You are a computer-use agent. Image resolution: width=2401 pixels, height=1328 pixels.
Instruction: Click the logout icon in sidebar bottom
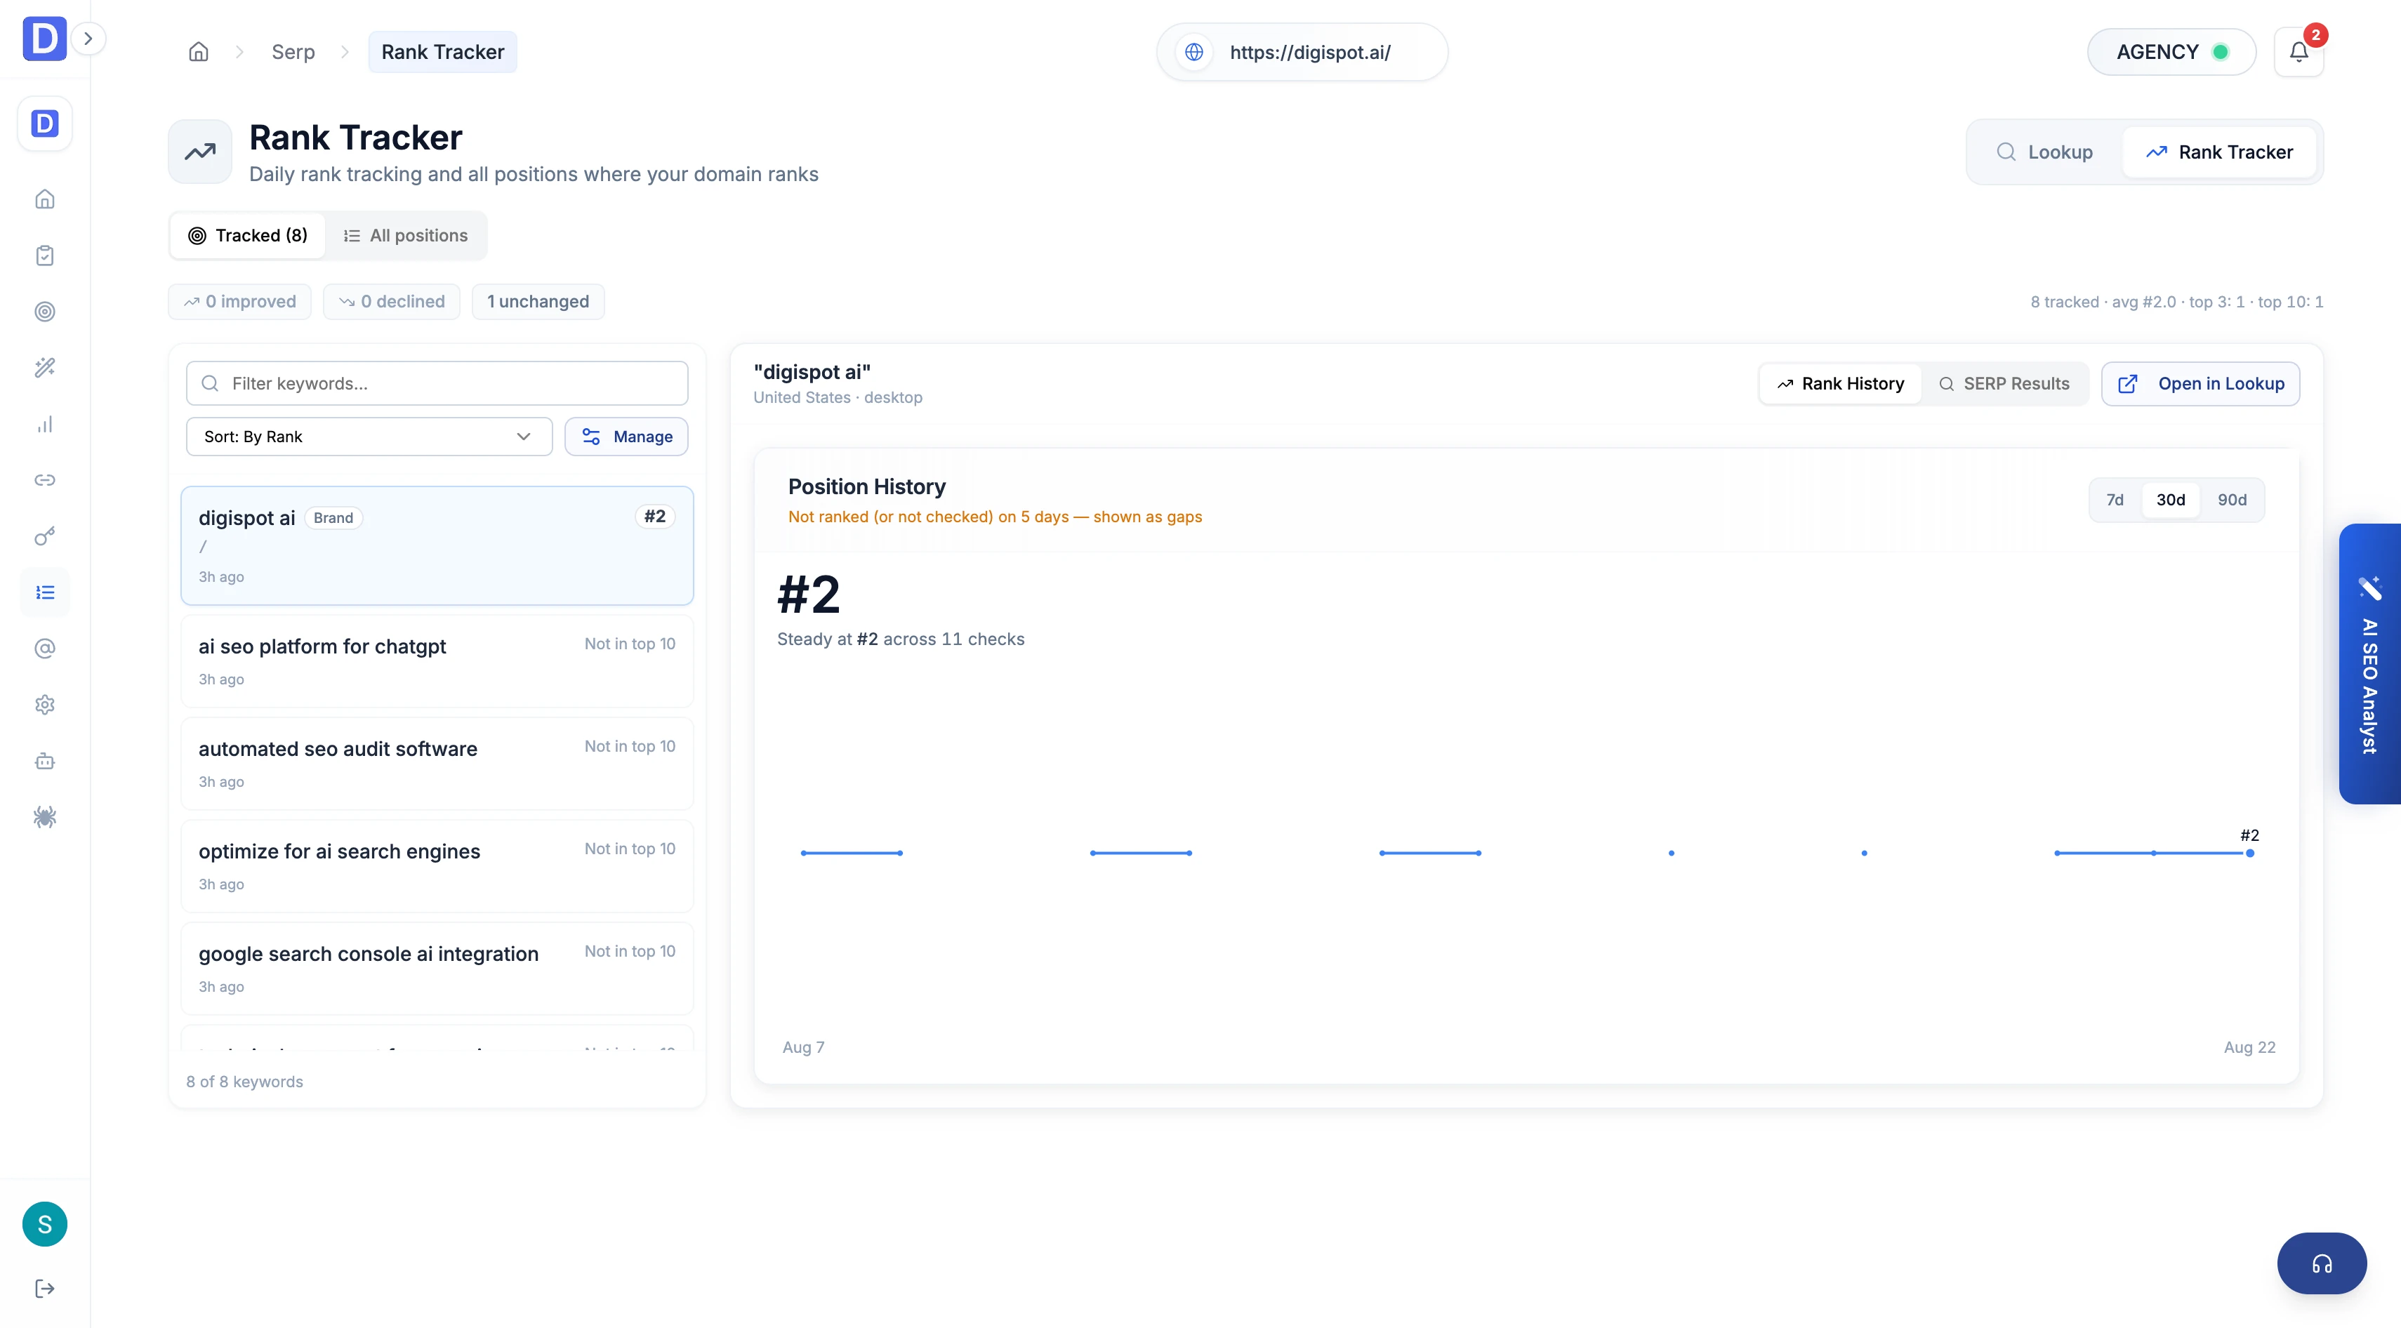45,1288
